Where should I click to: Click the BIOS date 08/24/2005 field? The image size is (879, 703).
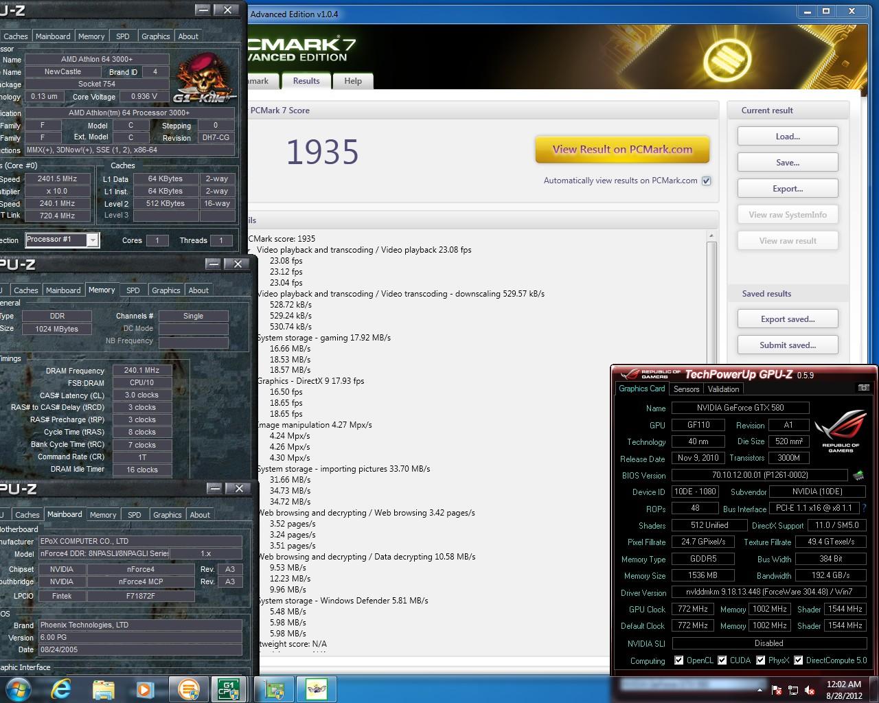(140, 649)
